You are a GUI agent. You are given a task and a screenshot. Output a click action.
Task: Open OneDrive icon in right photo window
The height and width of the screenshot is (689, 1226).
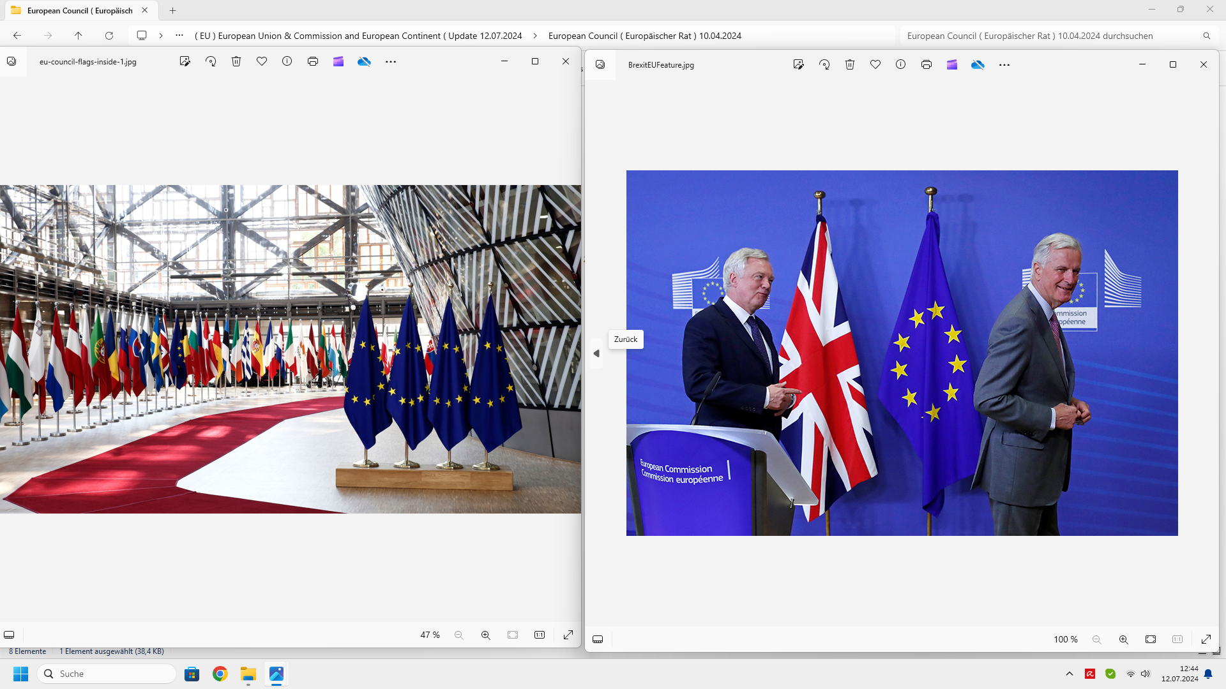978,64
